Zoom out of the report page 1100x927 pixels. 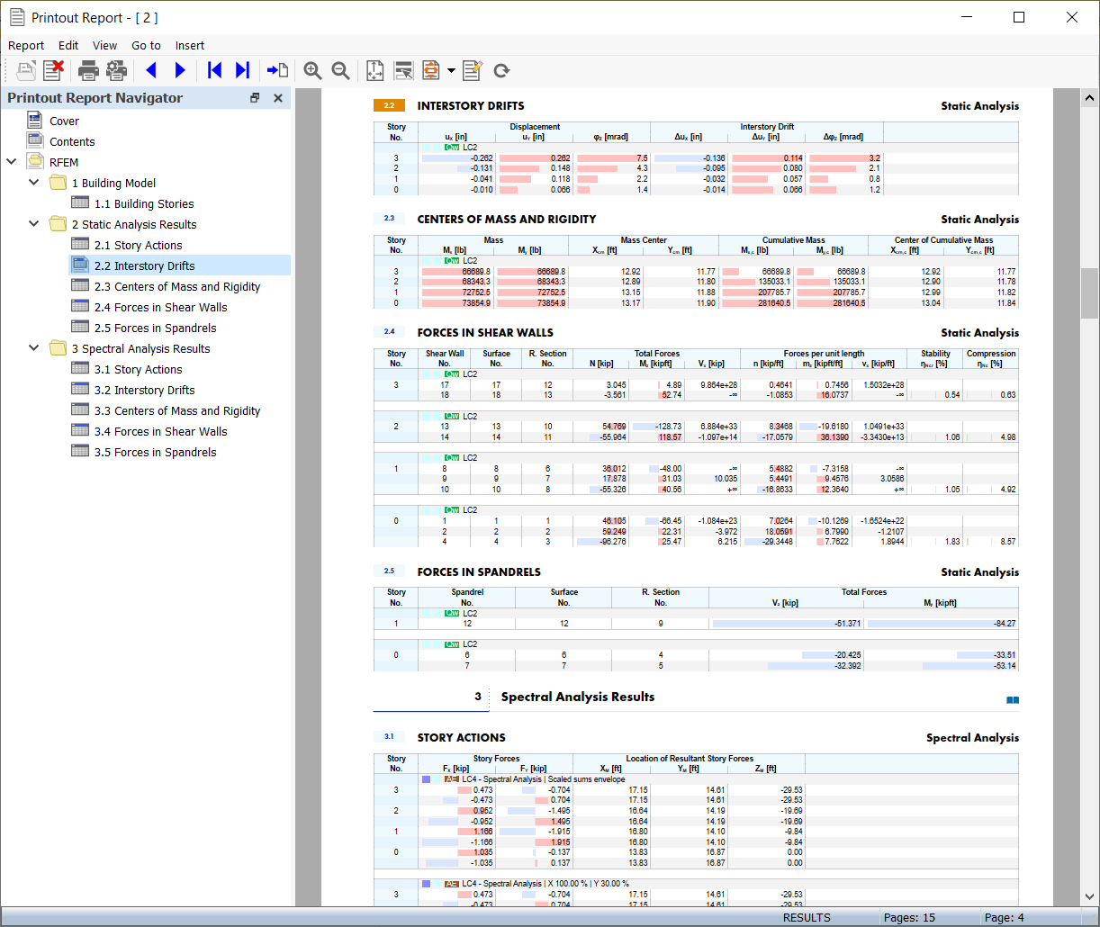(338, 70)
